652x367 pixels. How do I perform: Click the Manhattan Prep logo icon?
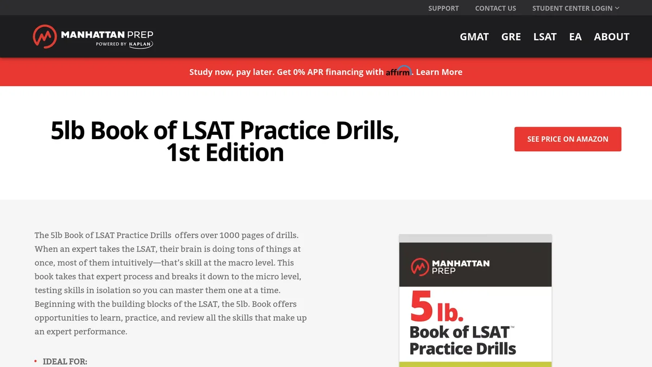click(45, 36)
